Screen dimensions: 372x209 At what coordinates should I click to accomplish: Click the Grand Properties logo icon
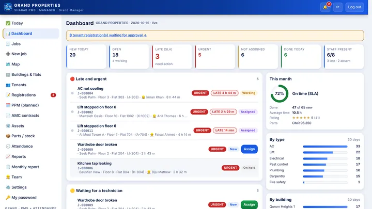coord(8,7)
